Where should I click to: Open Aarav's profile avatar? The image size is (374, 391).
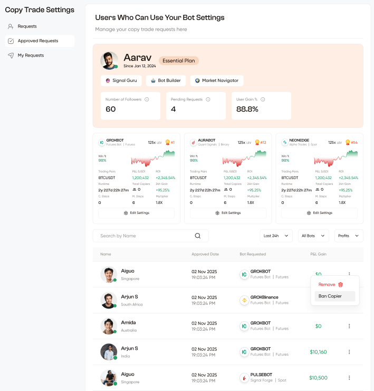[109, 61]
